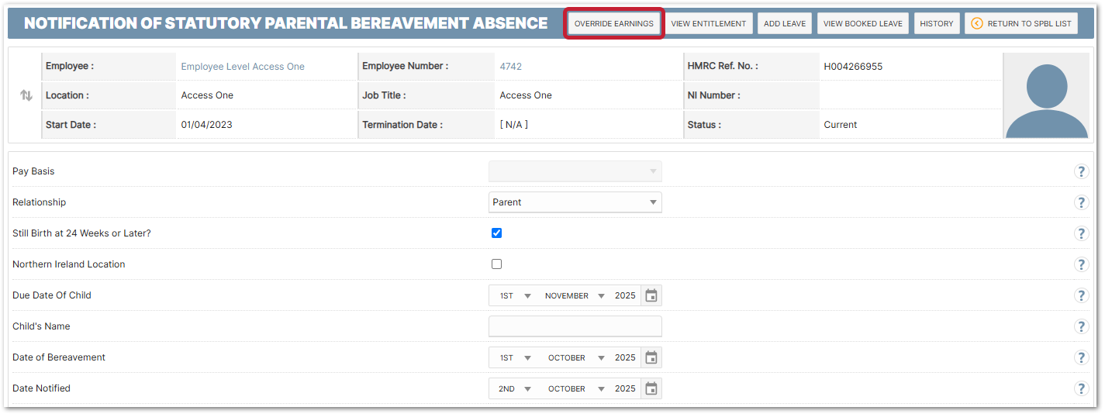Open View Entitlement
1105x414 pixels.
coord(708,23)
